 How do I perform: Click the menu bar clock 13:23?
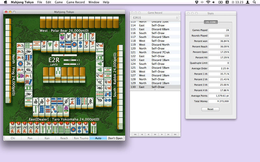coord(238,2)
